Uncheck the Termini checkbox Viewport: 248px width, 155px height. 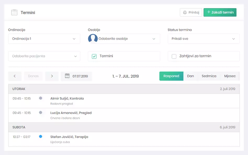(x=94, y=56)
